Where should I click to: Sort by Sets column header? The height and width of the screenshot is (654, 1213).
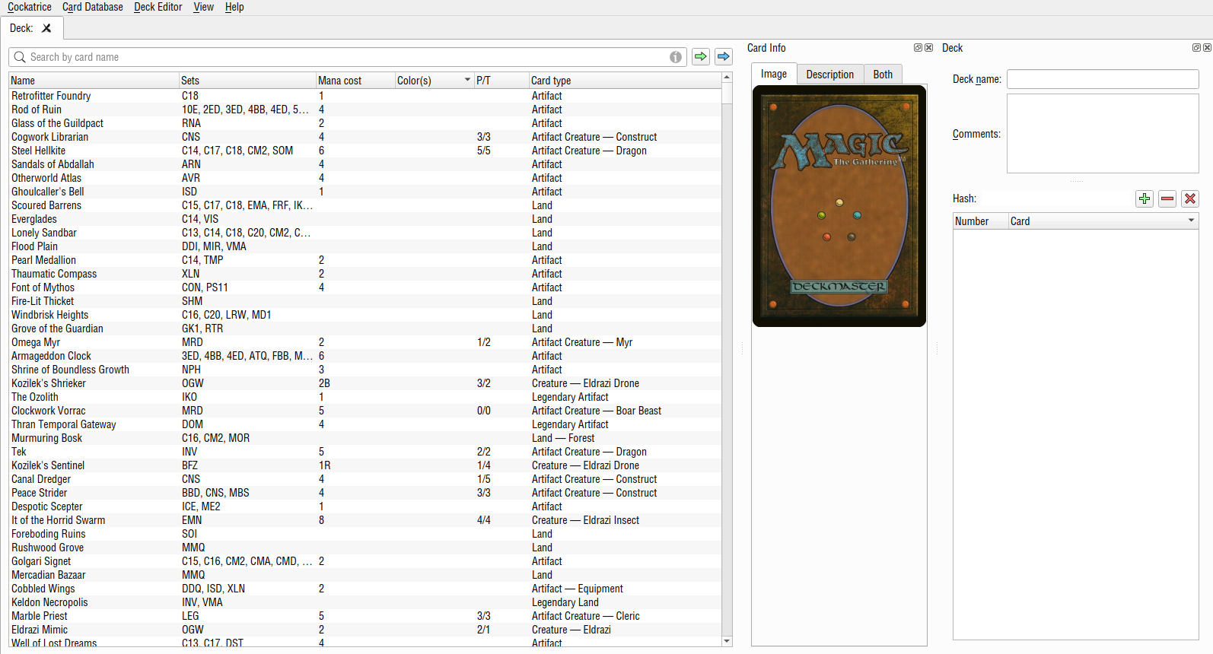pyautogui.click(x=247, y=81)
